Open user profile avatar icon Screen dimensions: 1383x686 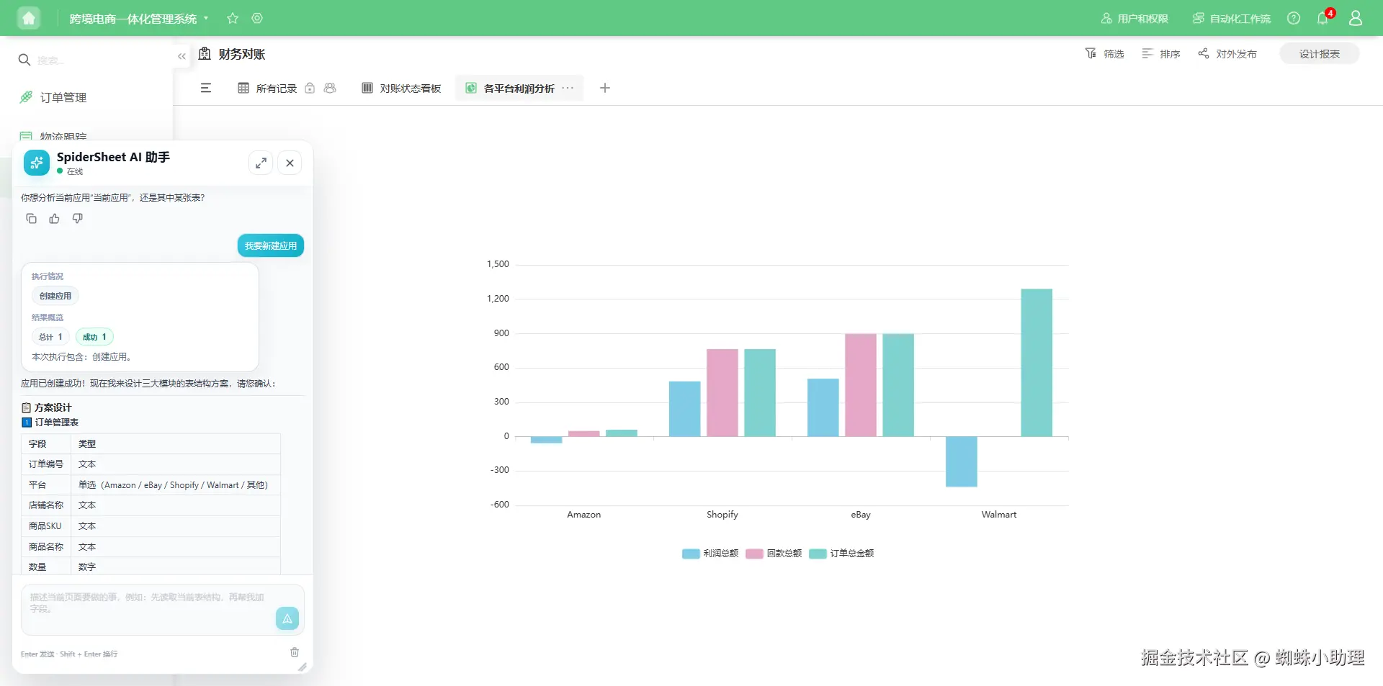[1356, 19]
